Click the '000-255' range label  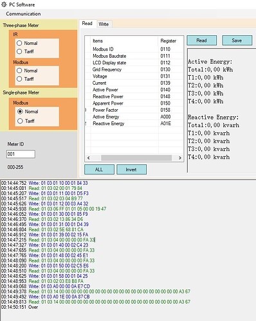pos(15,167)
